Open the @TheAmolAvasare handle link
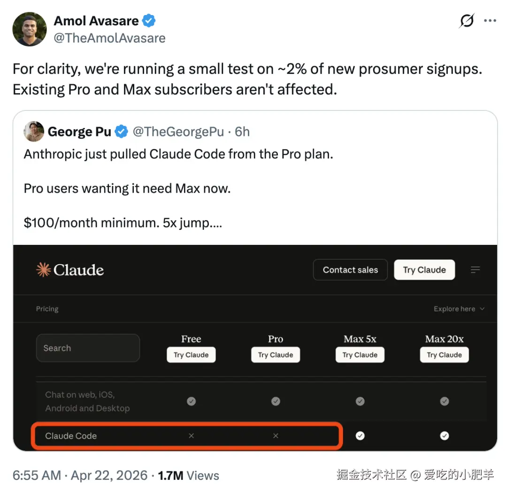 click(109, 38)
